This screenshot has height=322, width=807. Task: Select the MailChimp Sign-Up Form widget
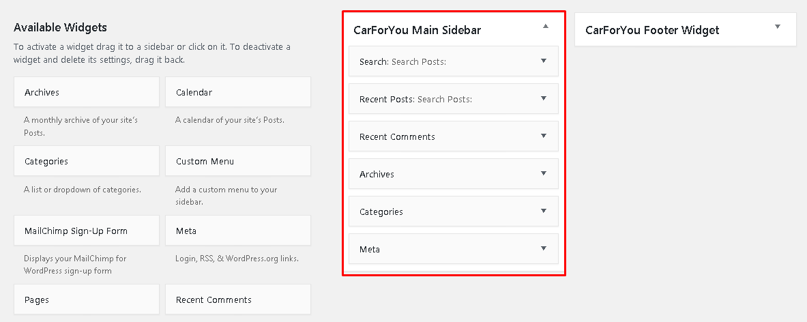coord(87,231)
